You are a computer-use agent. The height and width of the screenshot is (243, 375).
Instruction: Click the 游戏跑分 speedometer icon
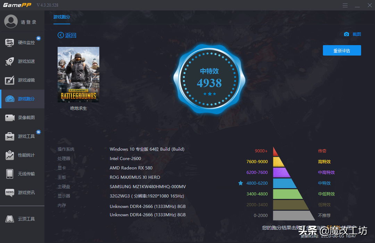(10, 99)
